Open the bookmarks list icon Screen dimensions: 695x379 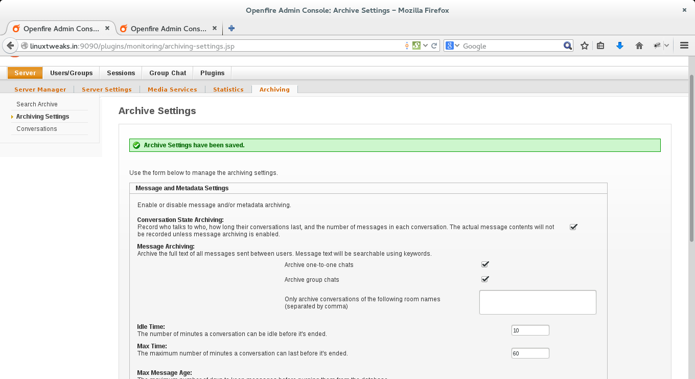[601, 46]
